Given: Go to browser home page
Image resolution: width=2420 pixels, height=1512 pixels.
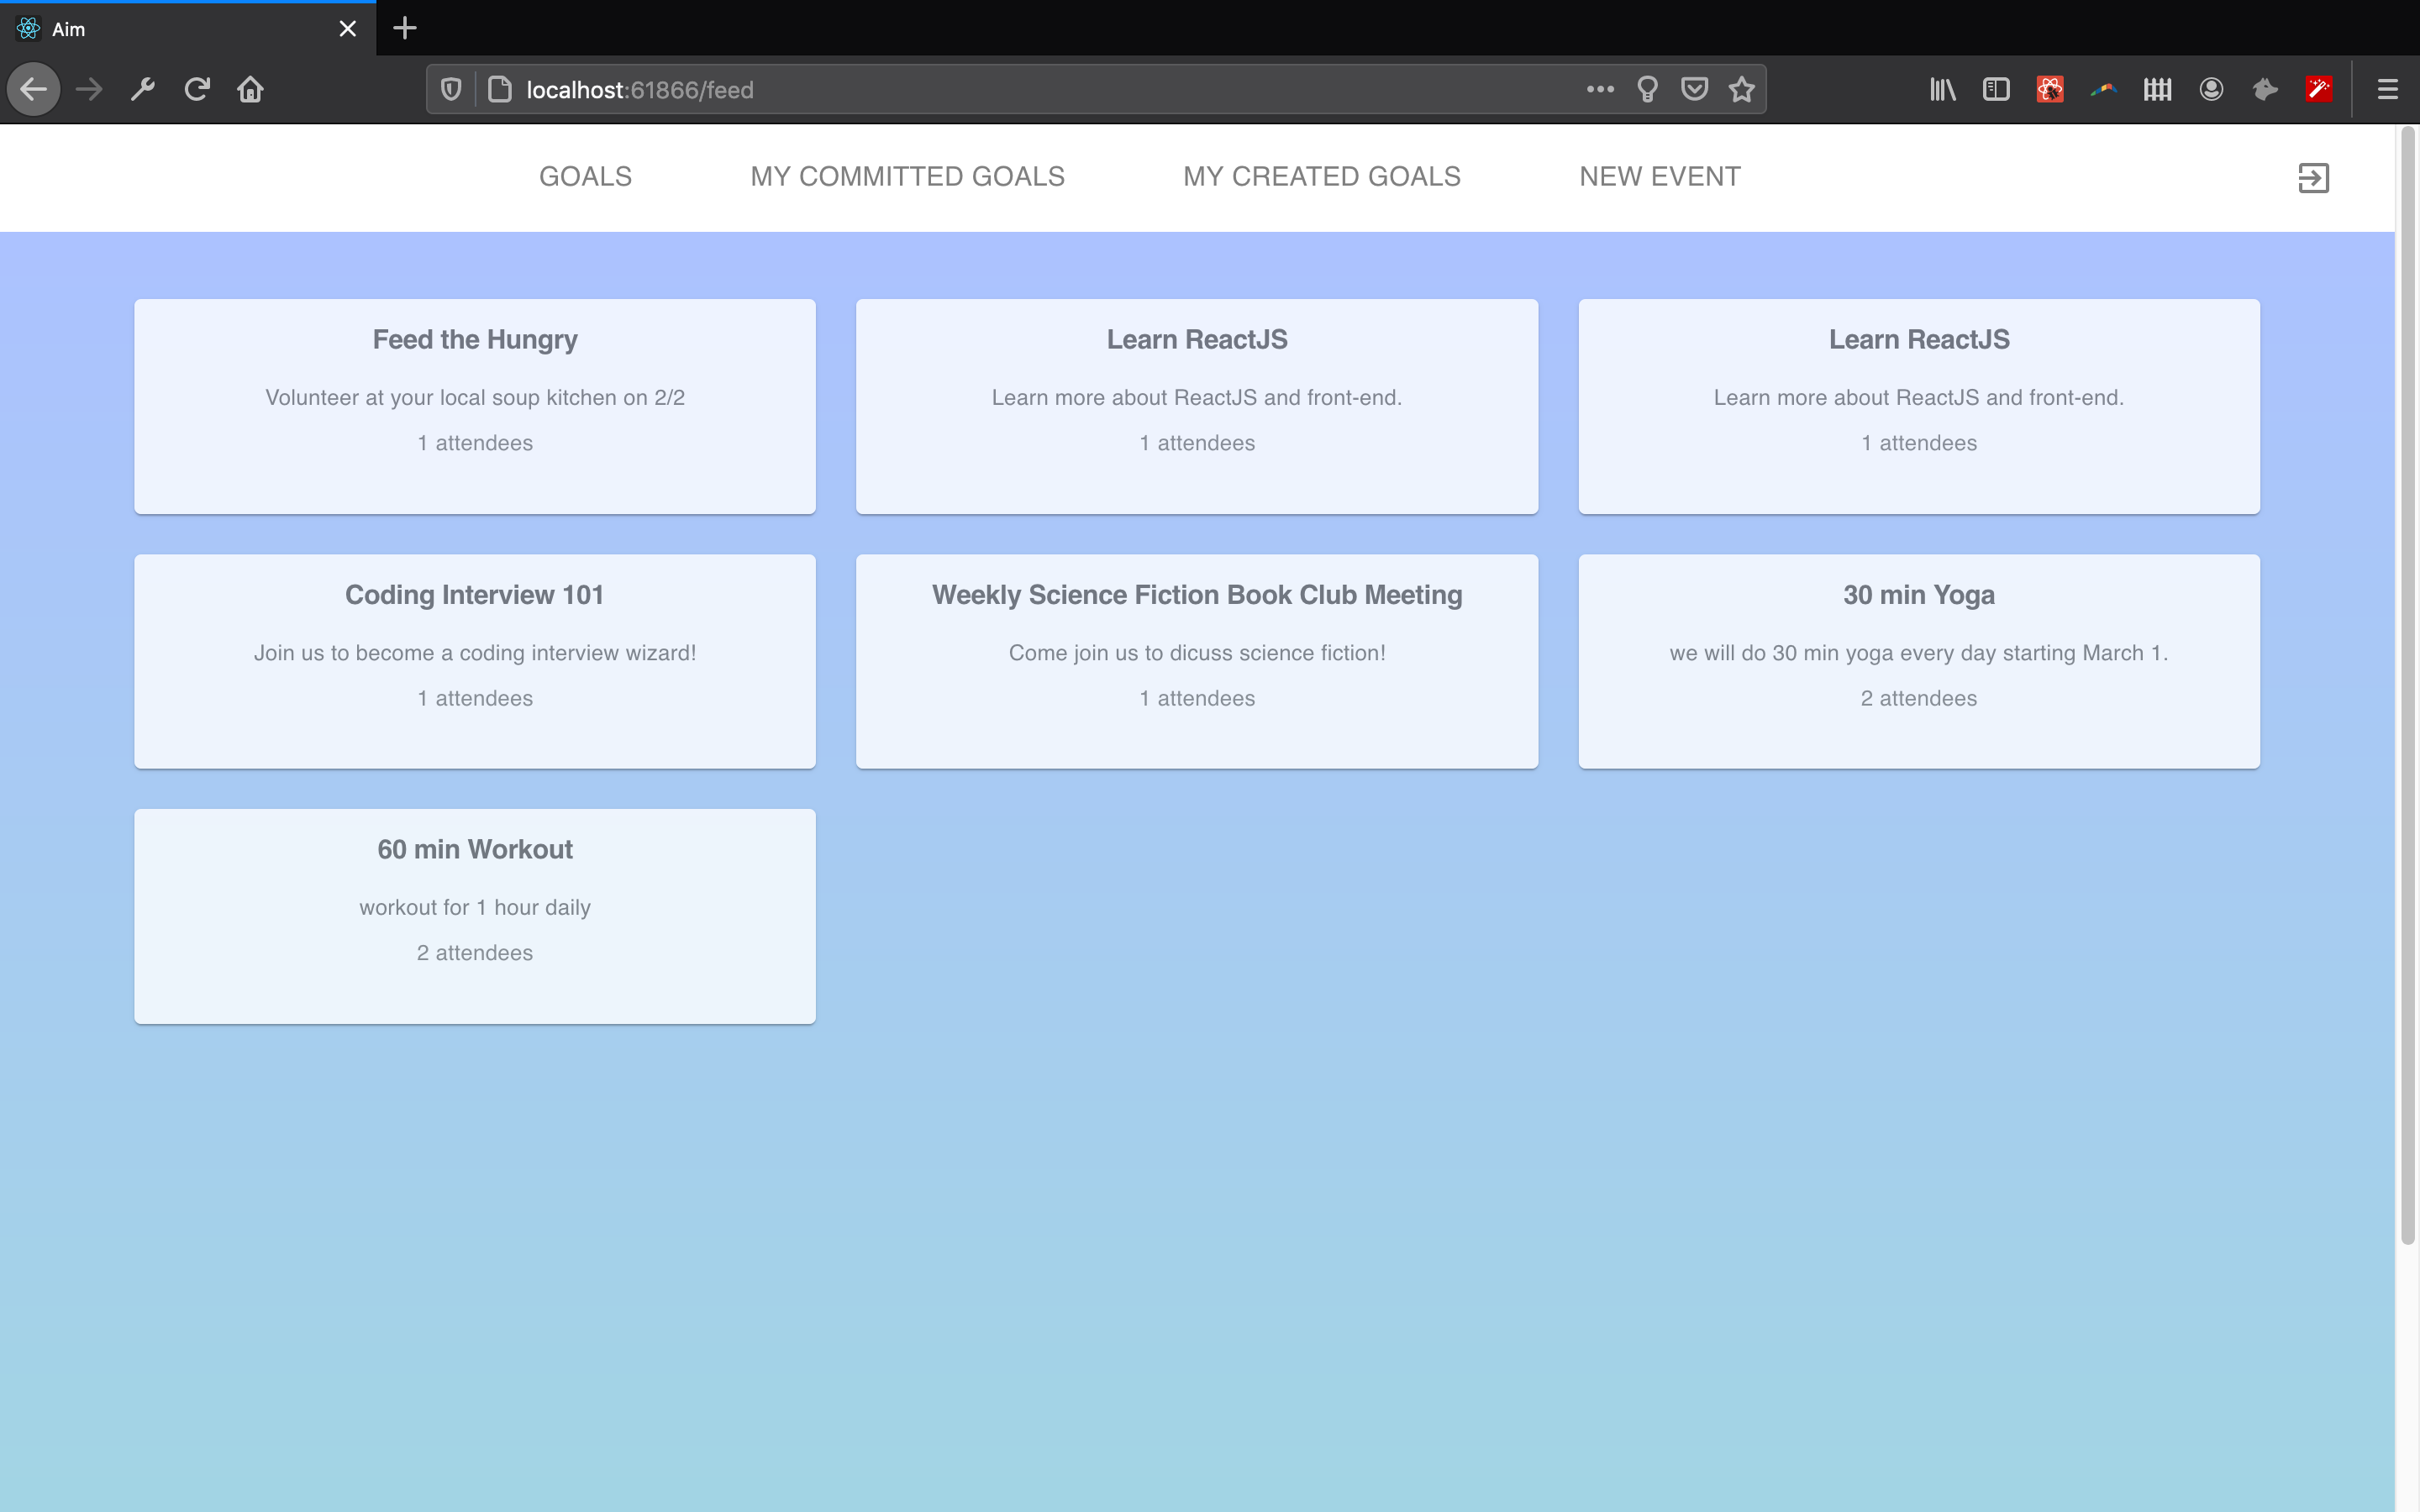Looking at the screenshot, I should click(x=250, y=90).
